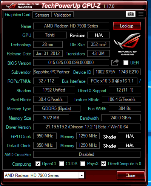Click the Driver Version text field
This screenshot has height=186, width=151.
(87, 127)
